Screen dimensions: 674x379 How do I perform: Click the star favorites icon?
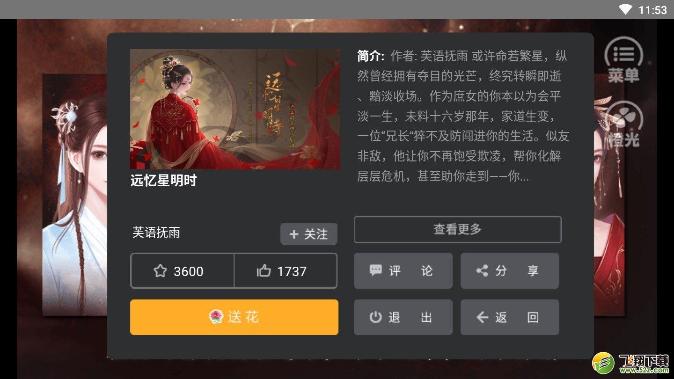(160, 271)
